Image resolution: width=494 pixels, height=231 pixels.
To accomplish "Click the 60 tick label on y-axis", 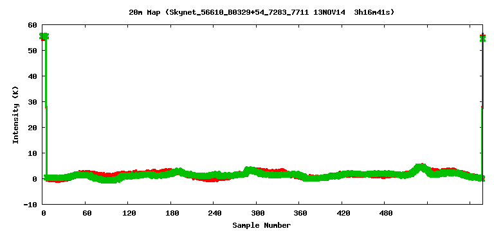I will [33, 25].
